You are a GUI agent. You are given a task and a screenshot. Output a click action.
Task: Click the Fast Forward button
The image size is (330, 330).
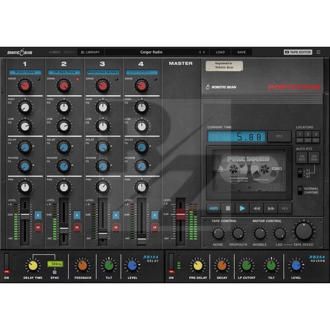[271, 208]
